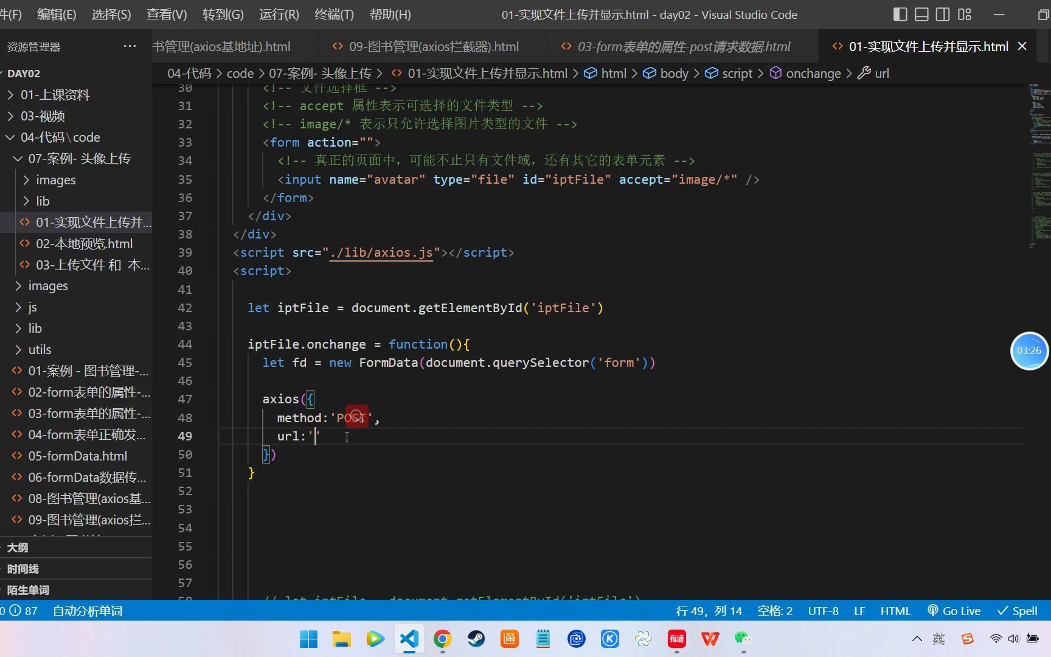Open 02-本地预览.html file
The height and width of the screenshot is (657, 1051).
click(x=84, y=244)
